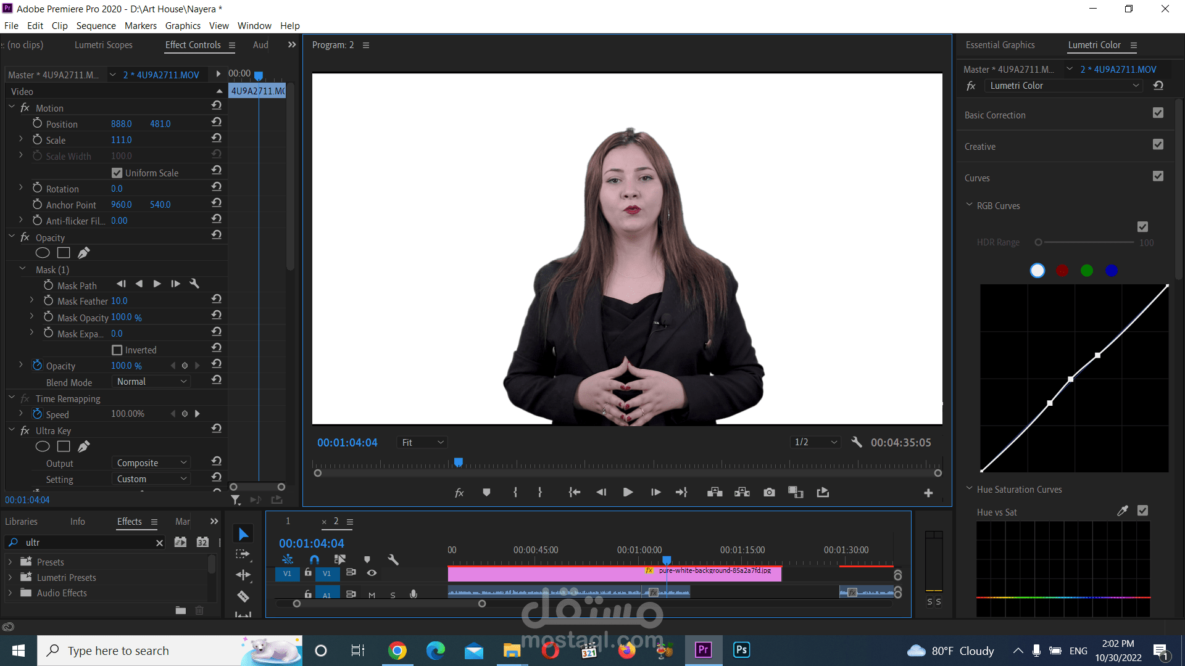The width and height of the screenshot is (1185, 666).
Task: Uncheck the Uniform Scale checkbox
Action: (117, 173)
